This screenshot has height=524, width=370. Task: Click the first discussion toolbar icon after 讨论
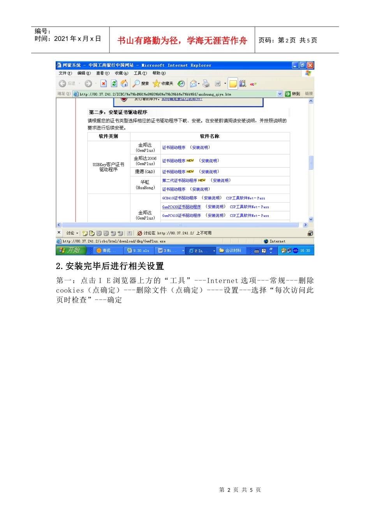click(x=85, y=233)
